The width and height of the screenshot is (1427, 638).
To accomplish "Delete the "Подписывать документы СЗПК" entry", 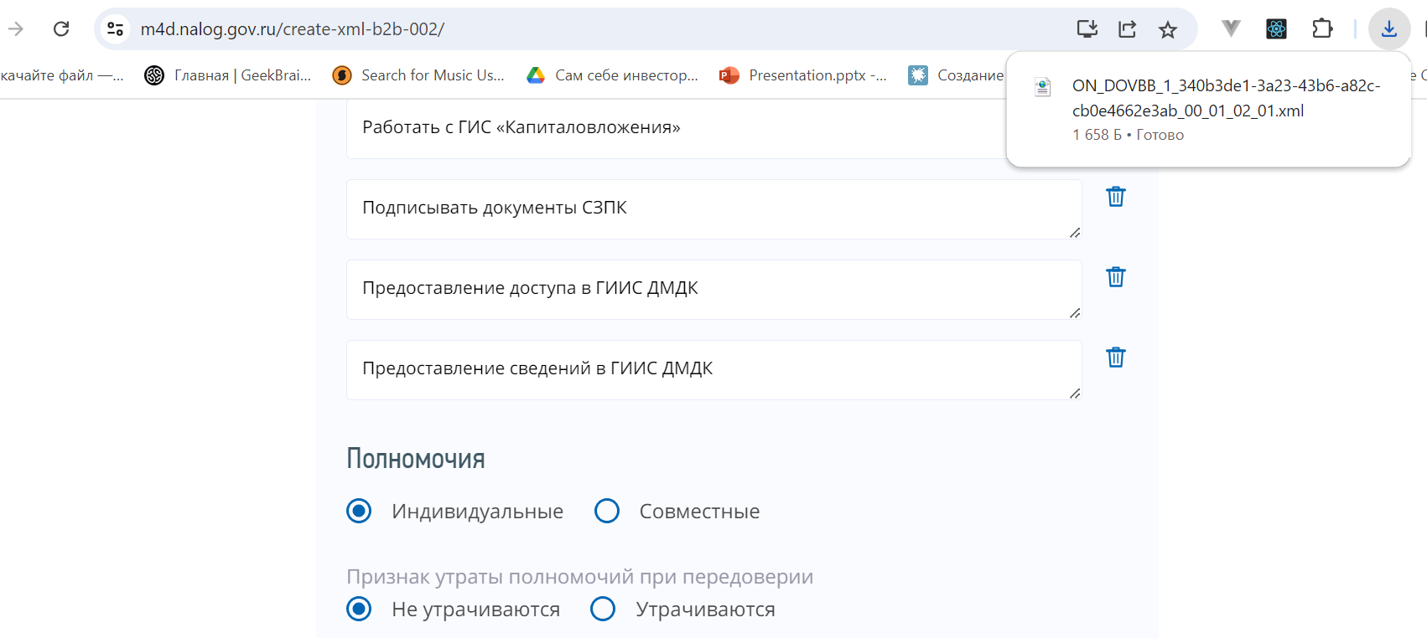I will [x=1115, y=197].
